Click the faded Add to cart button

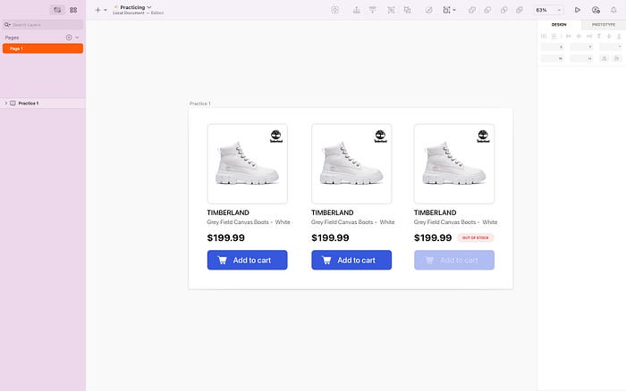coord(454,260)
